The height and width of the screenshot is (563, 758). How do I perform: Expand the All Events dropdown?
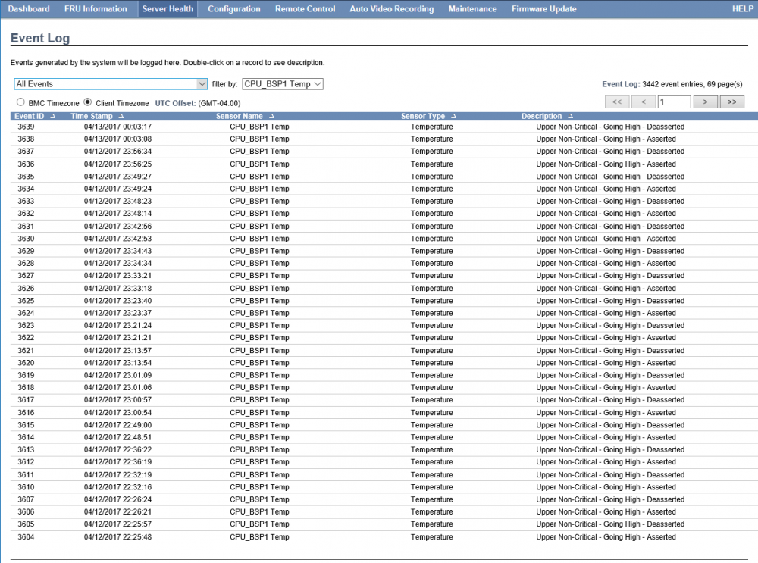tap(111, 84)
